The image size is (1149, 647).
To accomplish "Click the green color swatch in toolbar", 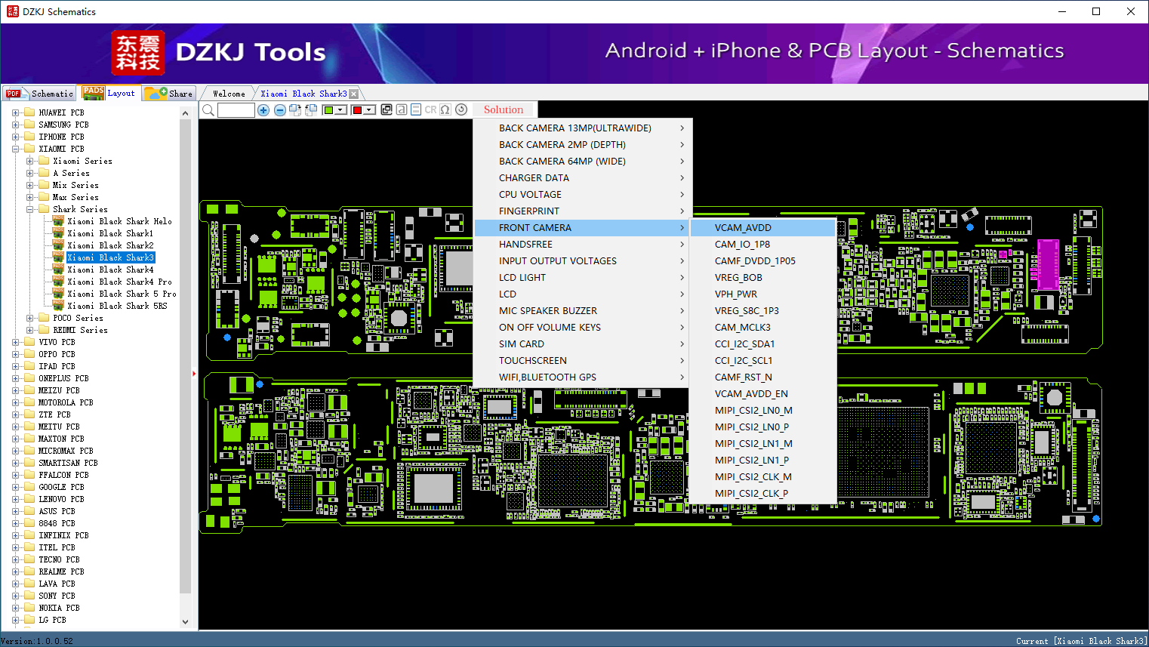I will 328,110.
